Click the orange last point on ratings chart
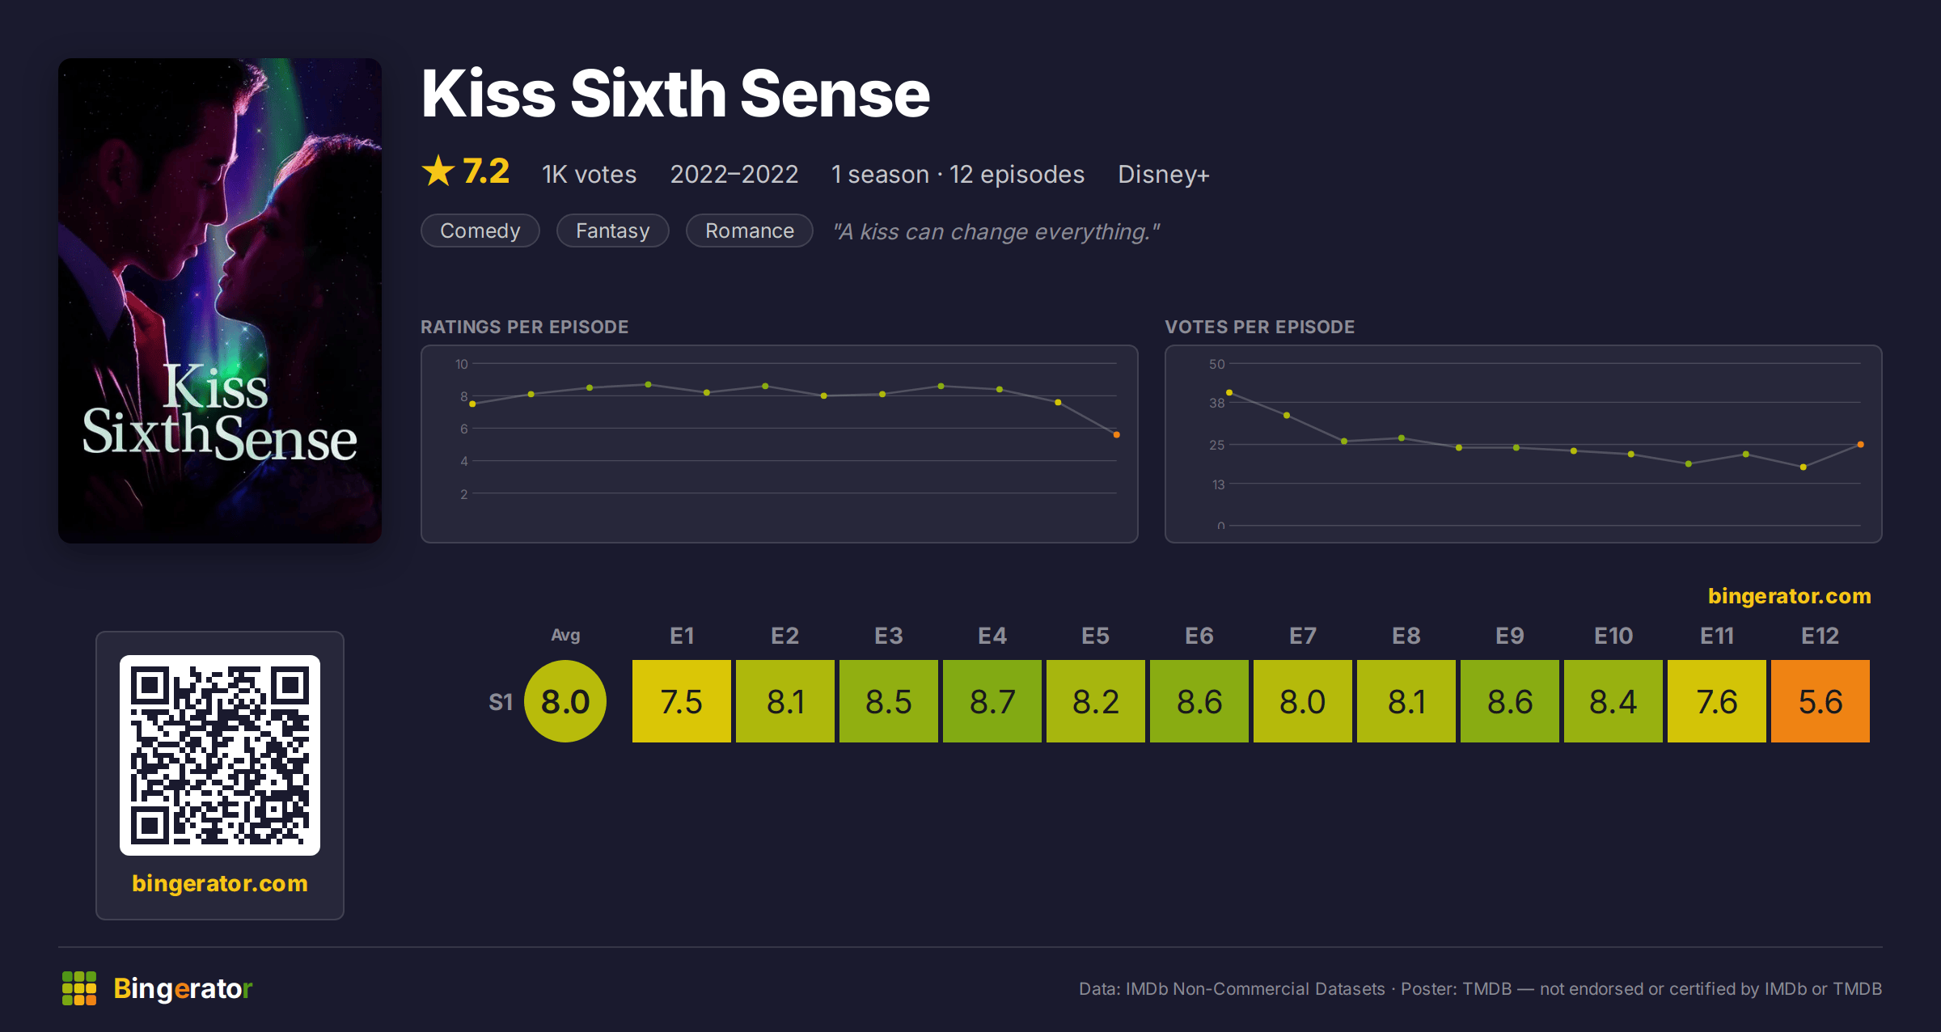 coord(1117,435)
